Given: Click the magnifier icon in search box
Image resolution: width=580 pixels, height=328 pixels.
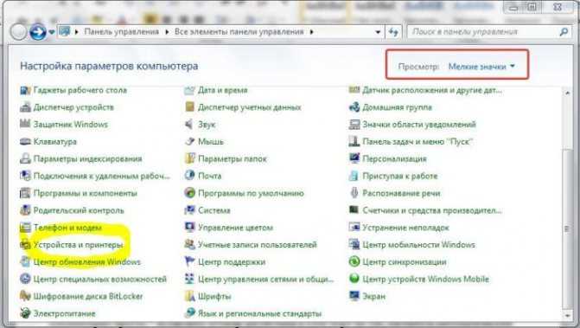Looking at the screenshot, I should (x=564, y=32).
